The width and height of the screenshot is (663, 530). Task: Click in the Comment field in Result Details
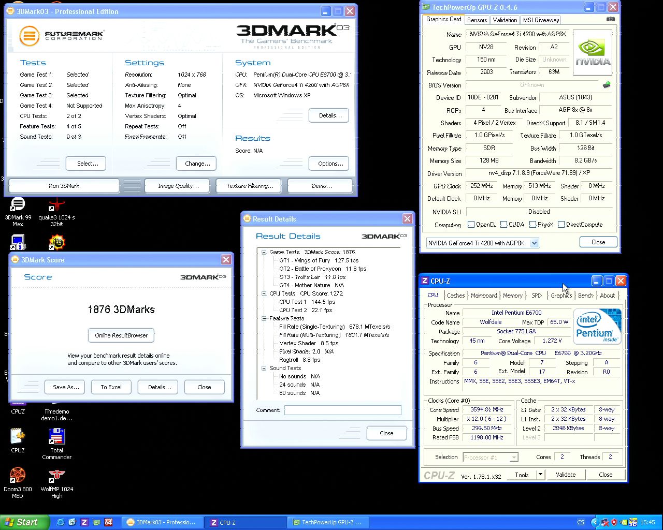(x=342, y=410)
